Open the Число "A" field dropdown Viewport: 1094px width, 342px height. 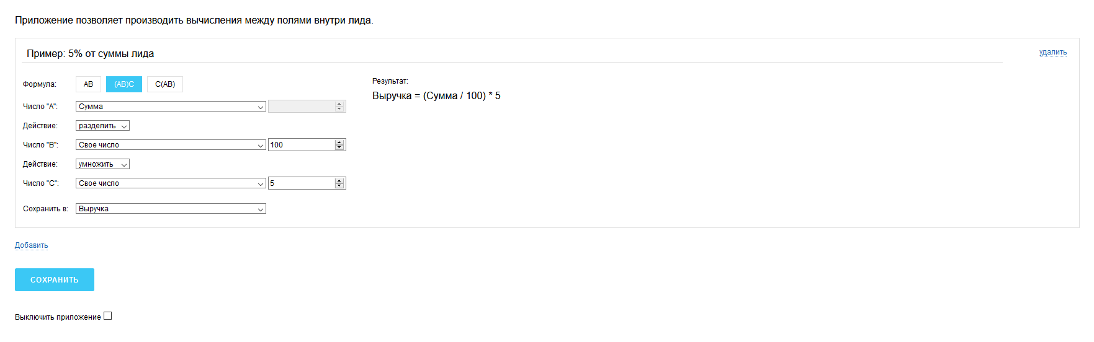pos(171,107)
